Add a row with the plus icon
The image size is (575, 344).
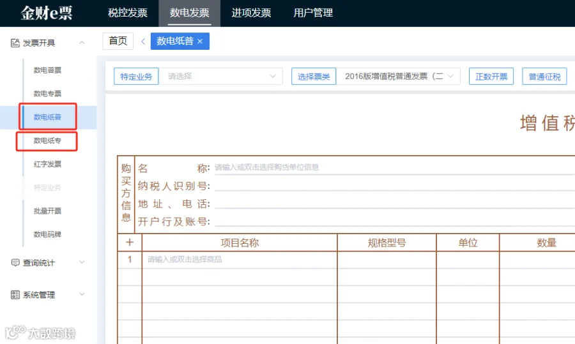tap(130, 242)
